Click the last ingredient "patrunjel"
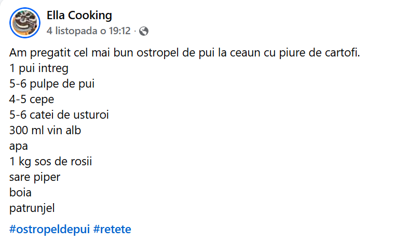This screenshot has width=408, height=242. (x=32, y=208)
